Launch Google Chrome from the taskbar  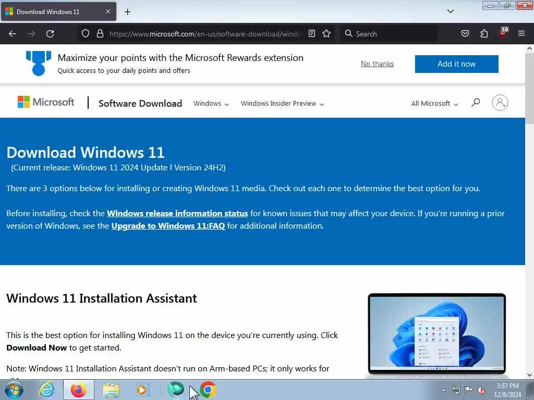[x=208, y=390]
